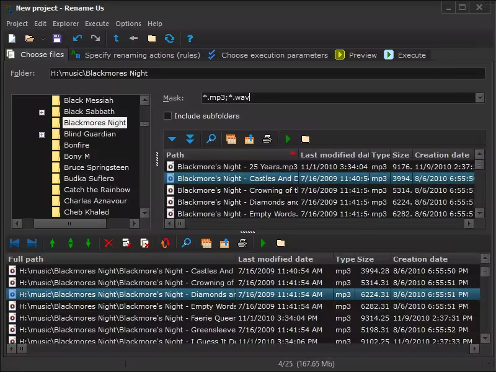Remove selected item with red X
Image resolution: width=496 pixels, height=372 pixels.
tap(108, 243)
